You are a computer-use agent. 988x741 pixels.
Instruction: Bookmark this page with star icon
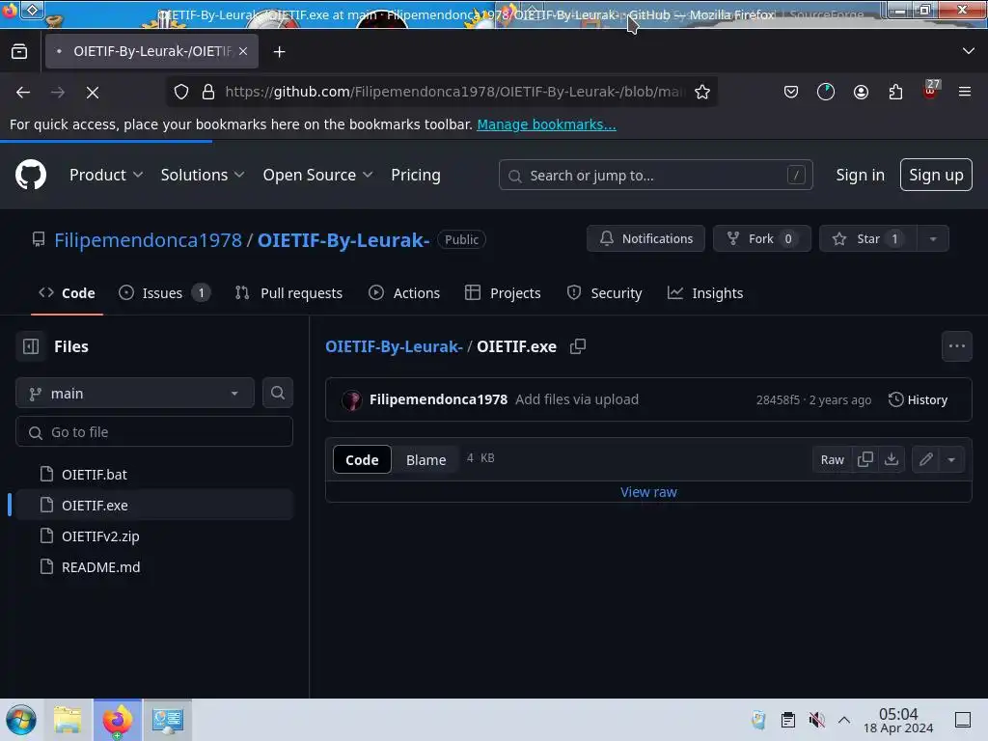pos(702,92)
